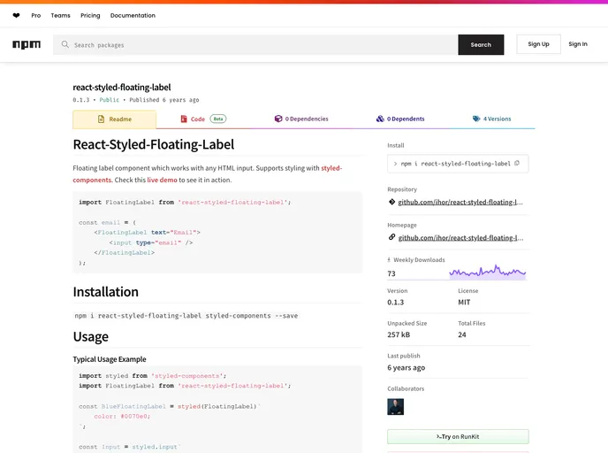The width and height of the screenshot is (608, 453).
Task: Click the search magnifier icon
Action: pos(65,44)
